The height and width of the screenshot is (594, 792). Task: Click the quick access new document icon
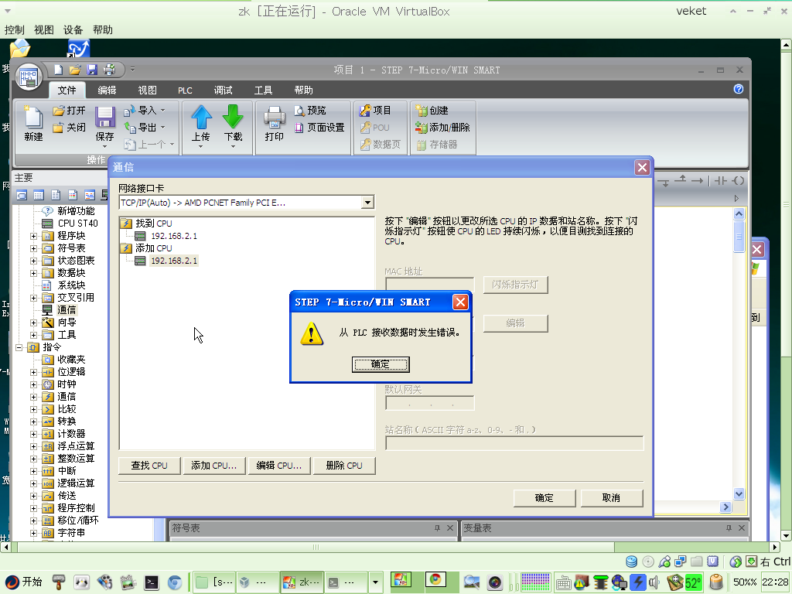[59, 70]
